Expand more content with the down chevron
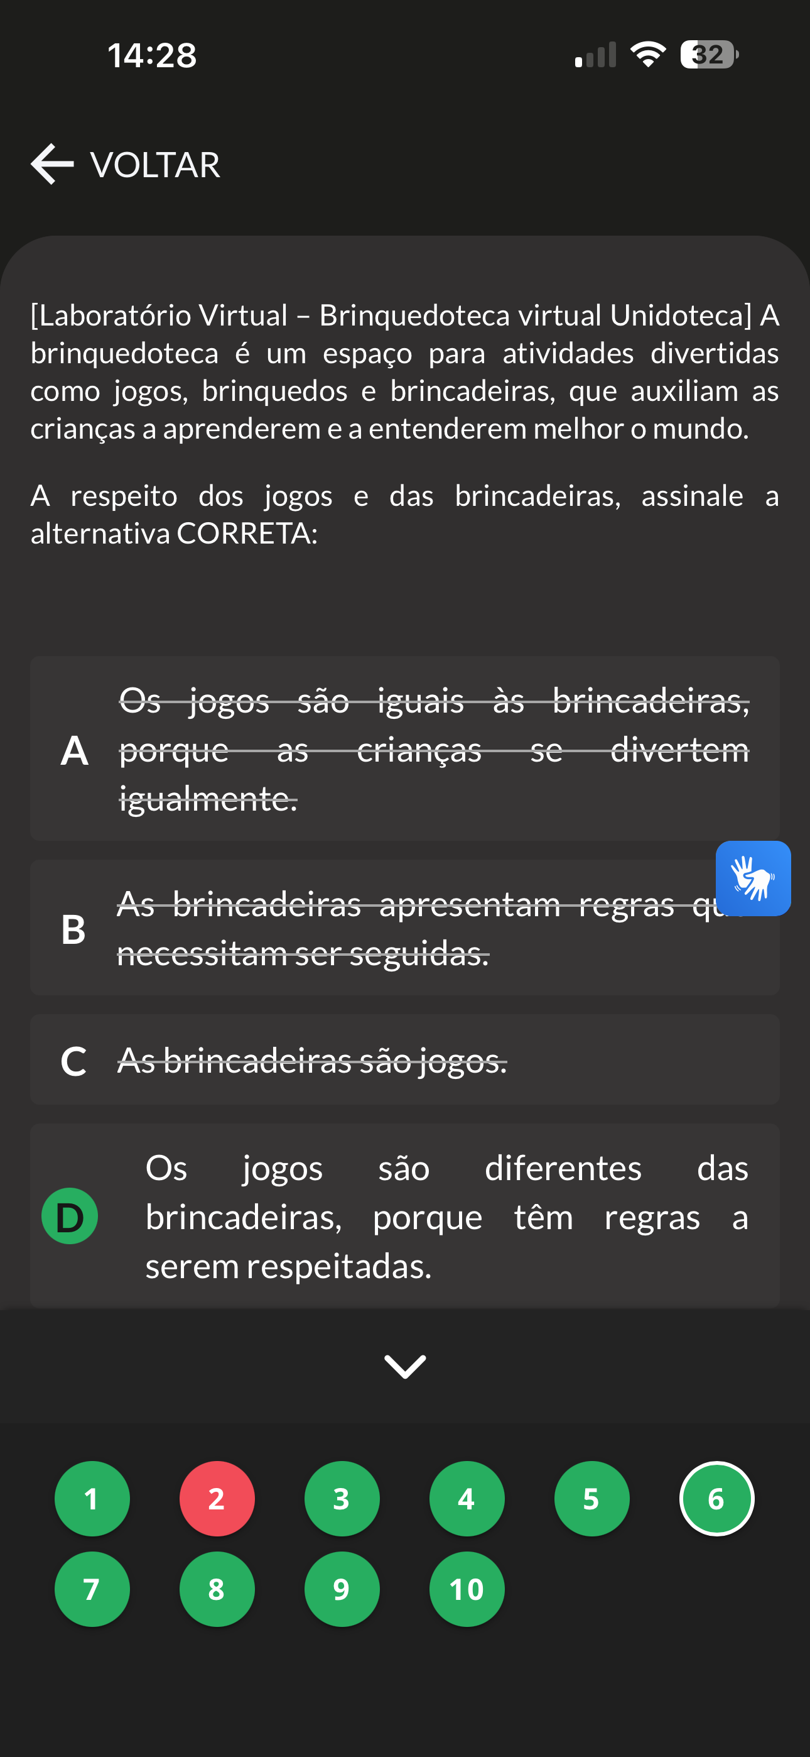 point(405,1366)
